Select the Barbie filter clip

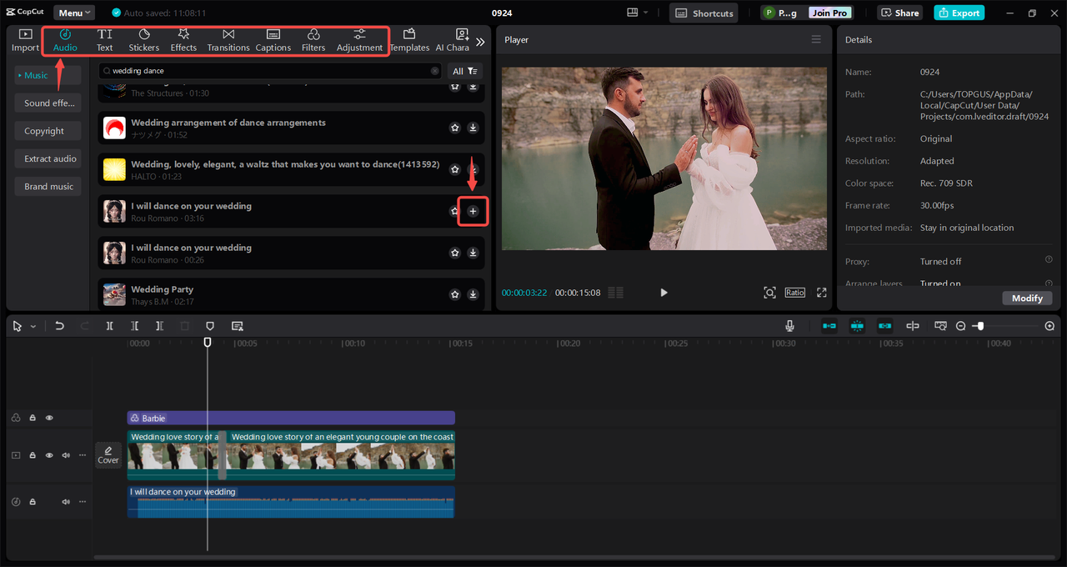291,418
